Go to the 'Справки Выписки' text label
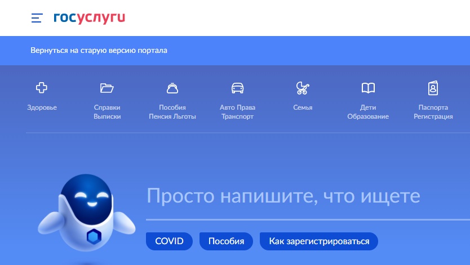Viewport: 470px width, 265px height. pyautogui.click(x=107, y=112)
